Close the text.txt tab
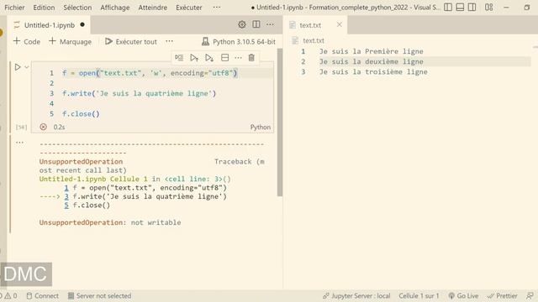Image resolution: width=538 pixels, height=302 pixels. [x=340, y=24]
